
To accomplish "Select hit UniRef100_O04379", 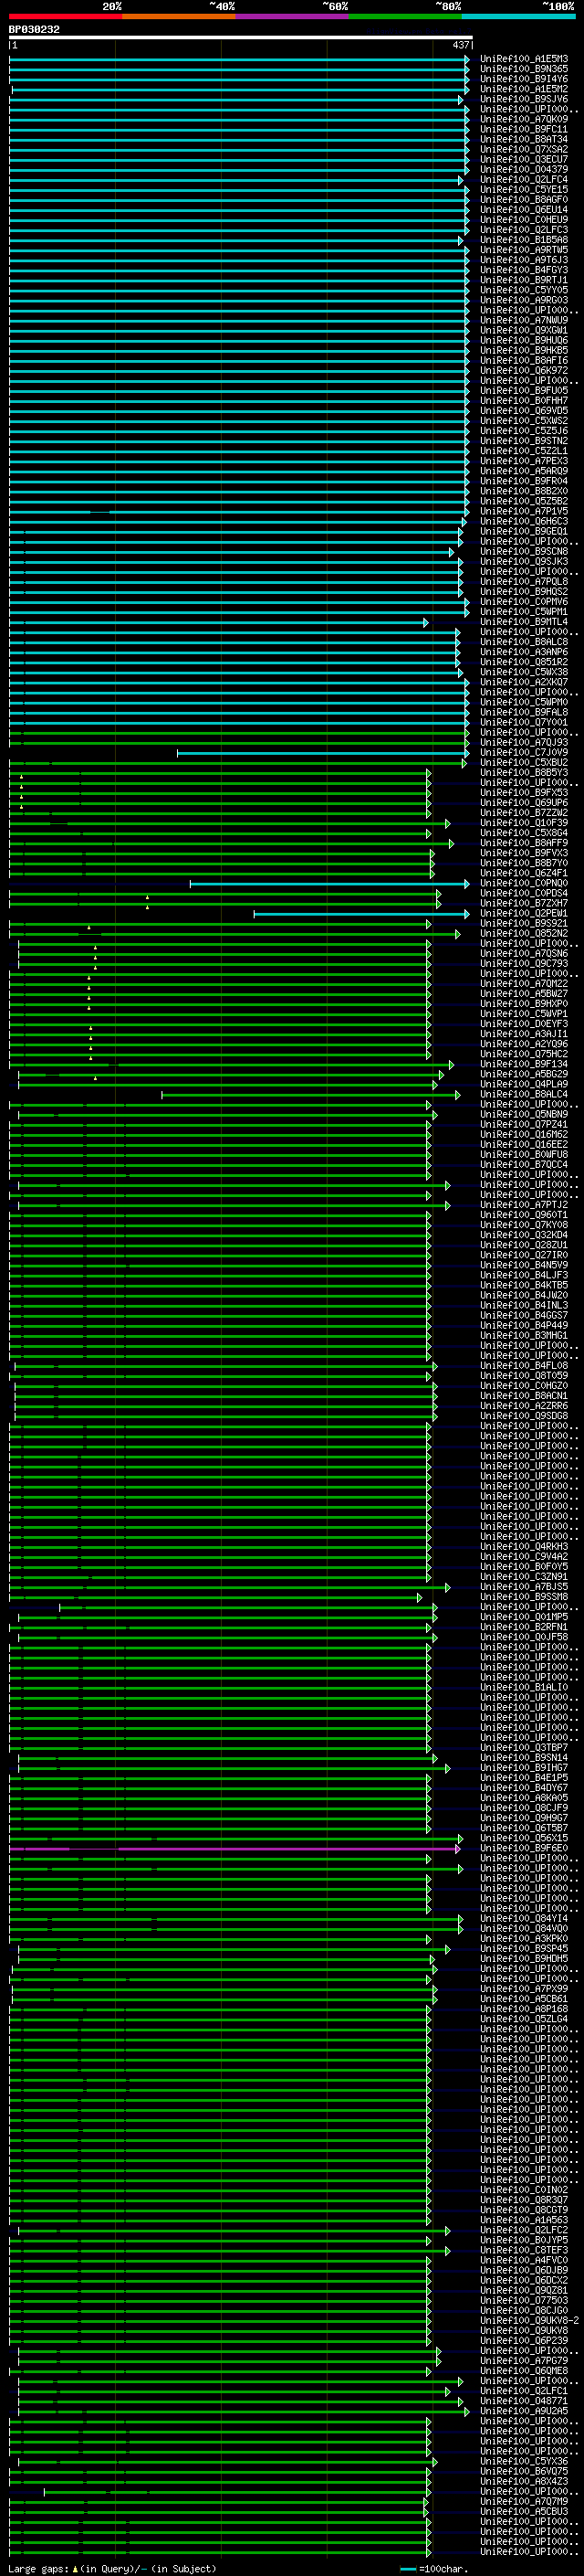I will [x=524, y=169].
